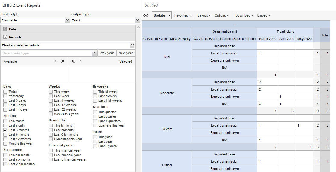
Task: Click the double left arrow to deselect all
Action: click(73, 61)
